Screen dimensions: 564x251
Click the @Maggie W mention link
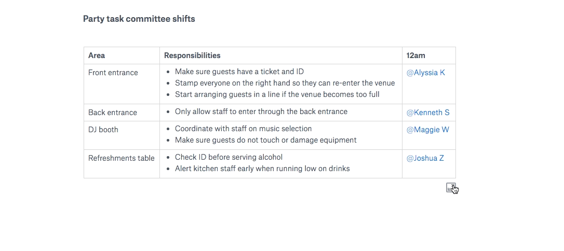(427, 130)
